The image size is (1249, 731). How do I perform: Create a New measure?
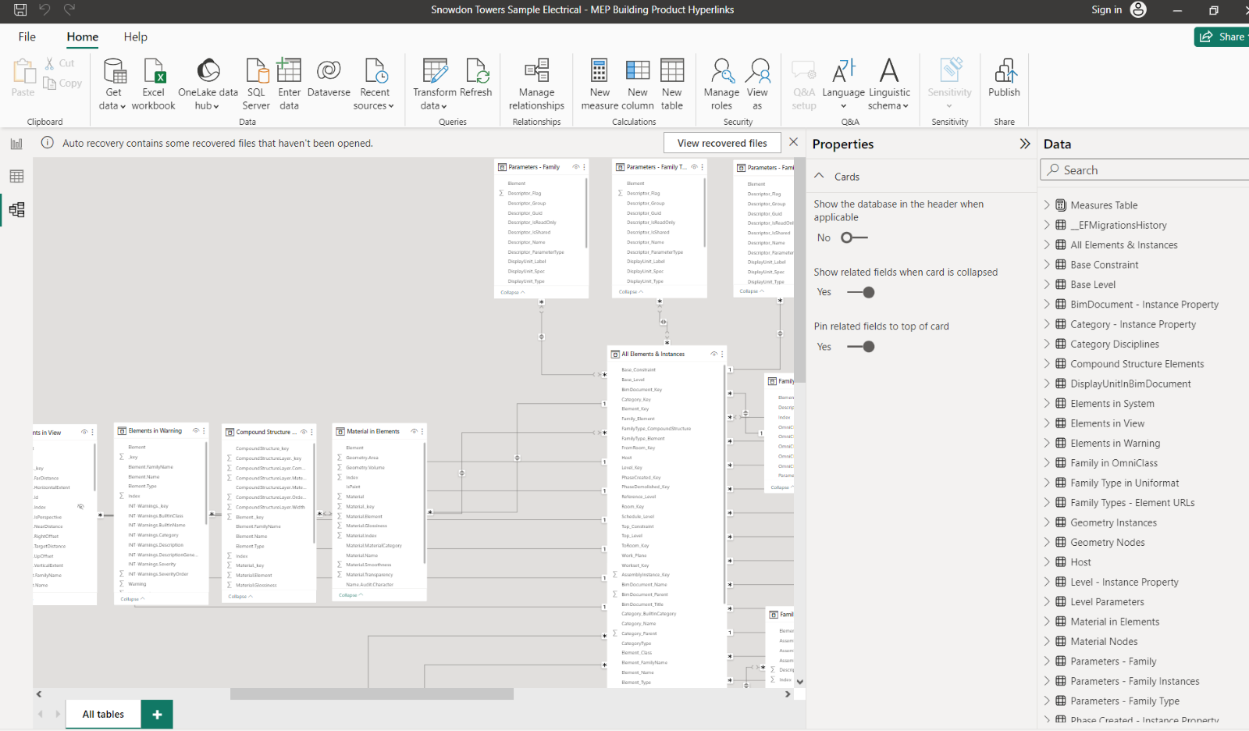pyautogui.click(x=599, y=82)
